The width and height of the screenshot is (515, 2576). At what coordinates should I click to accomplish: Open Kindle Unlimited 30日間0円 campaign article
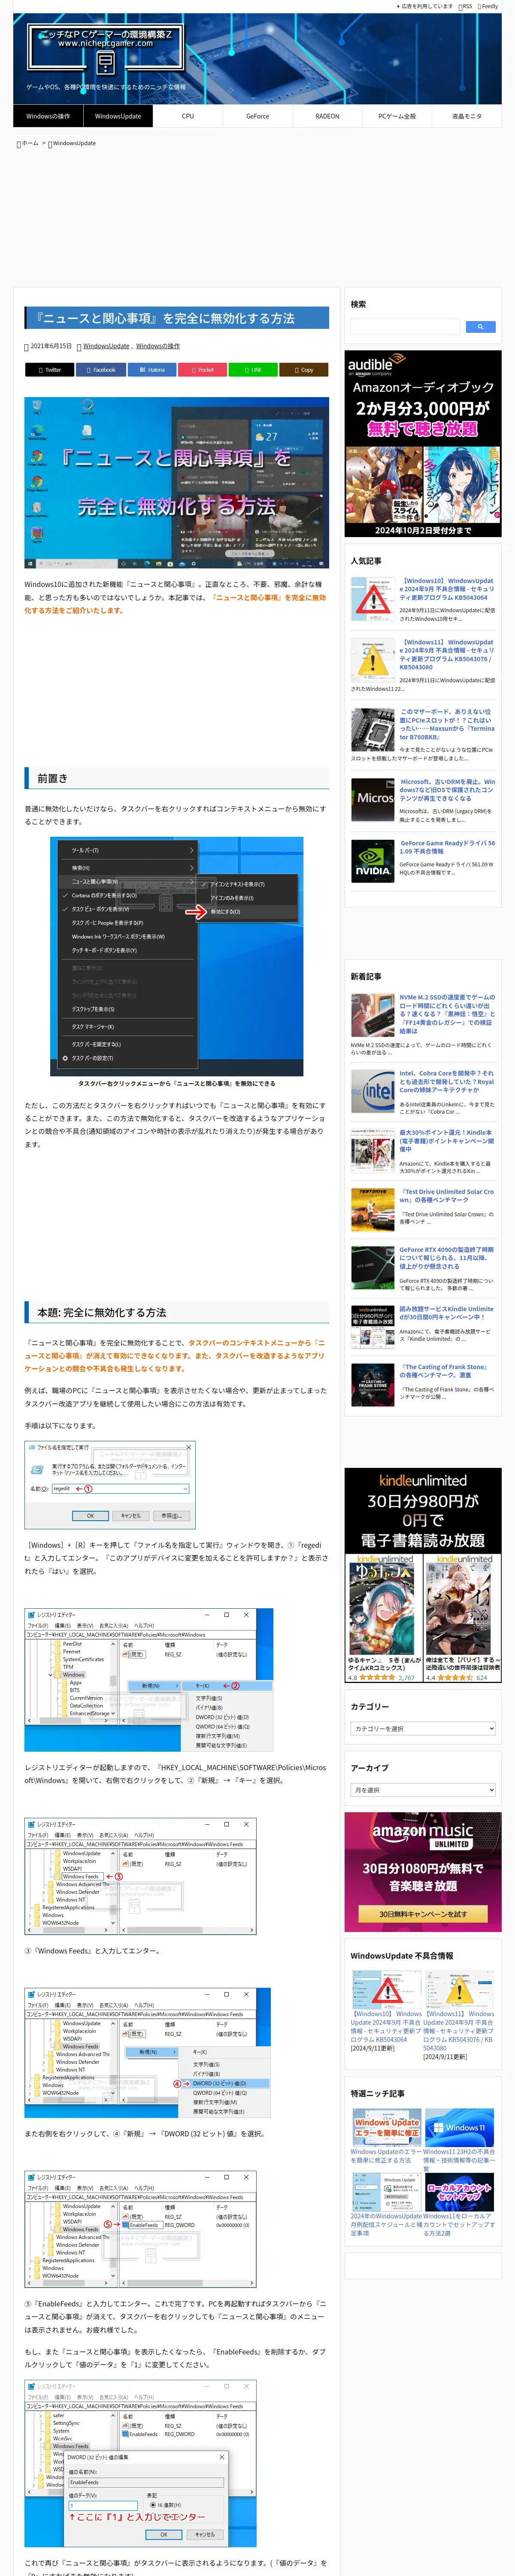[x=447, y=1312]
